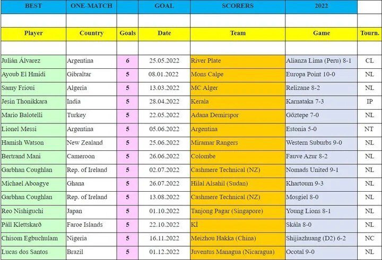
Task: Select the Alianza Lima (Peru) 8-1 cell
Action: coord(321,61)
